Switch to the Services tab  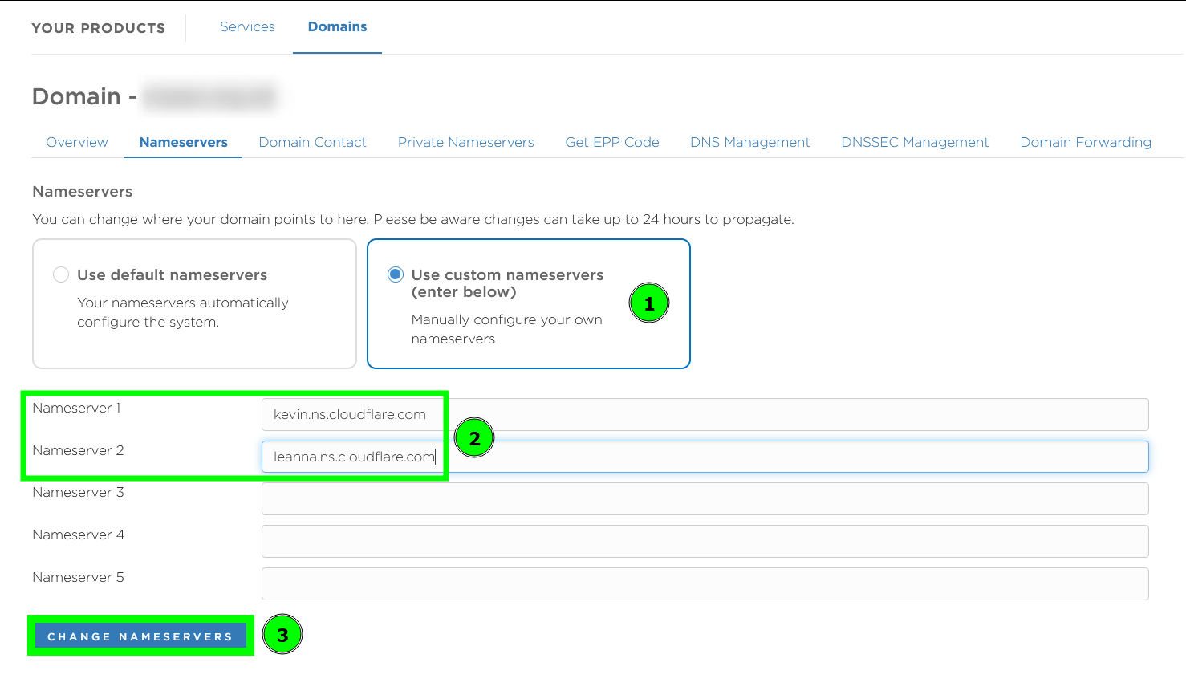click(x=247, y=26)
